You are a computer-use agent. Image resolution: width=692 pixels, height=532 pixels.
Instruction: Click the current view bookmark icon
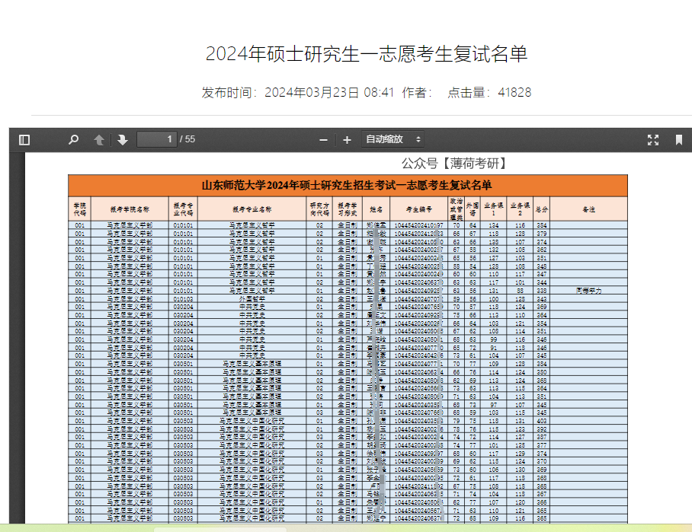(680, 140)
